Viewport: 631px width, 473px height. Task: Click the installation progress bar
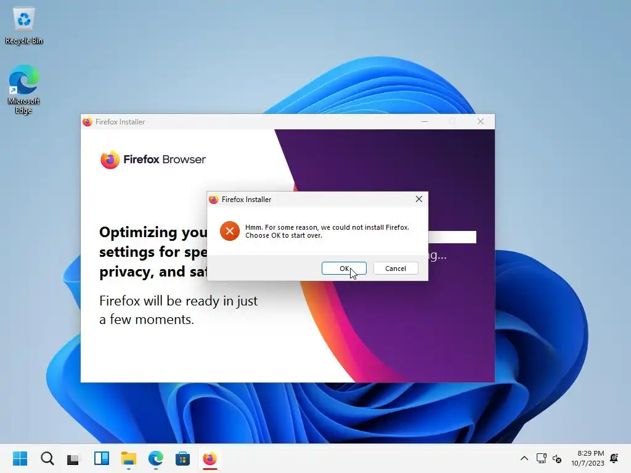[x=452, y=237]
